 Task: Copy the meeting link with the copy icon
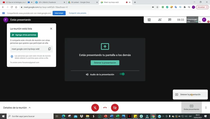[x=49, y=49]
